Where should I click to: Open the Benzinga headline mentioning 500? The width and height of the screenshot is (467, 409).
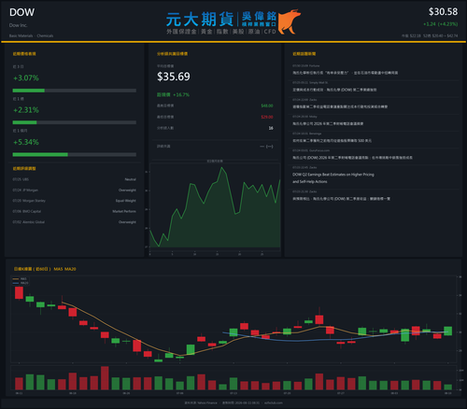(x=332, y=141)
